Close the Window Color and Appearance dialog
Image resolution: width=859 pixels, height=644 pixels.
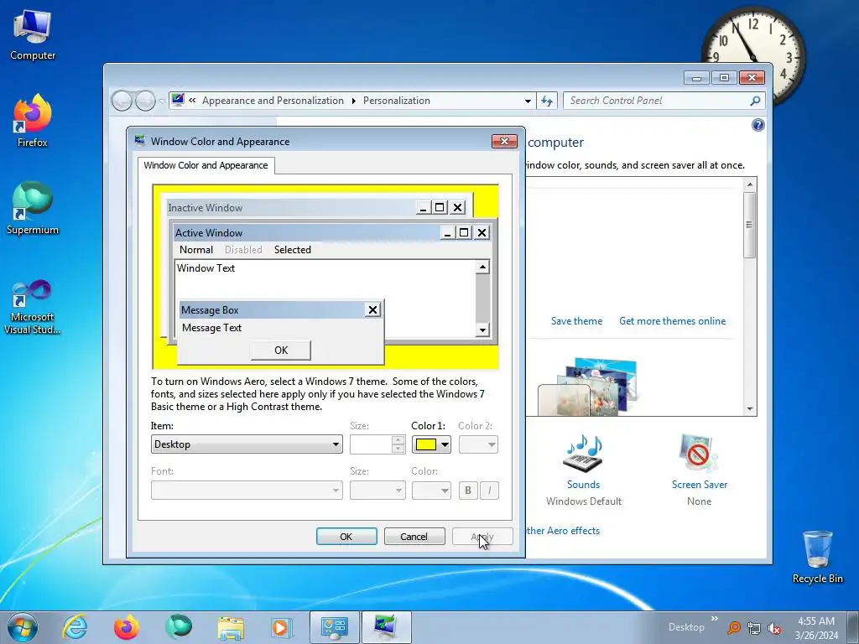point(504,141)
